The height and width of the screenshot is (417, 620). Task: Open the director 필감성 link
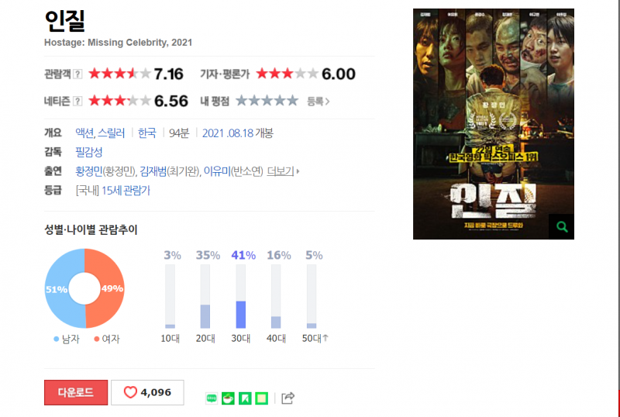point(89,152)
